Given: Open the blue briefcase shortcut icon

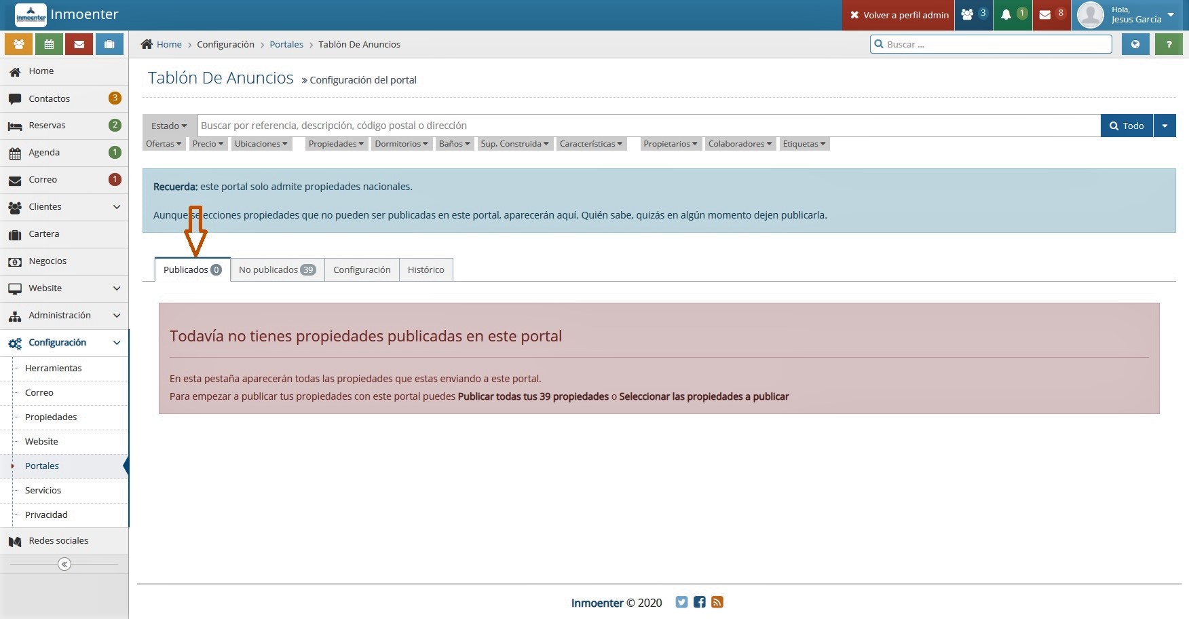Looking at the screenshot, I should [109, 44].
